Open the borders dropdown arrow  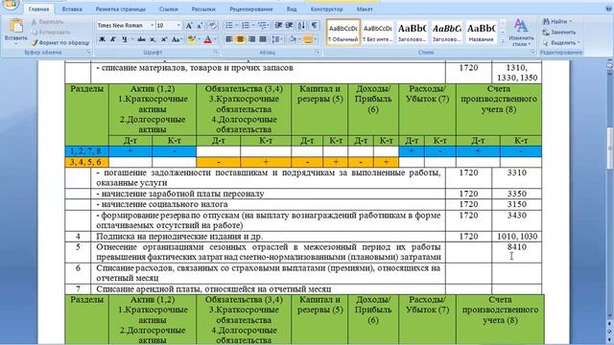316,39
